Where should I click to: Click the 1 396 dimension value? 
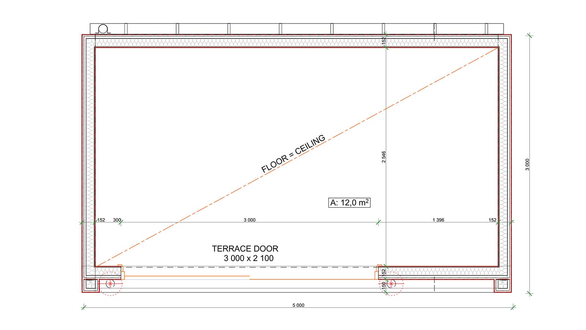(x=438, y=220)
